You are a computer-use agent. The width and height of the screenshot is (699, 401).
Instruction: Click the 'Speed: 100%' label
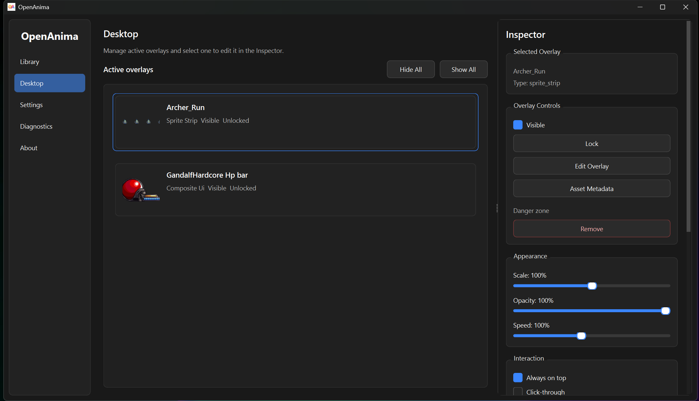tap(531, 325)
